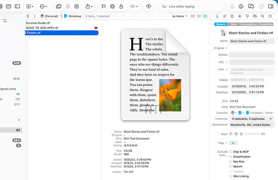Image resolution: width=278 pixels, height=180 pixels.
Task: Open the document page inspector icon
Action: 232,16
